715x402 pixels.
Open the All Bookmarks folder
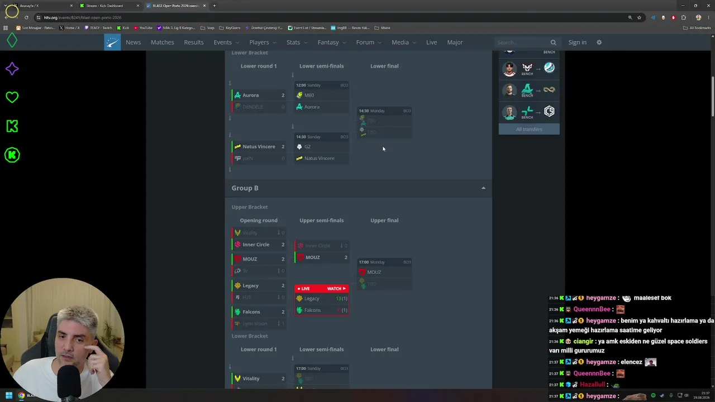click(697, 28)
